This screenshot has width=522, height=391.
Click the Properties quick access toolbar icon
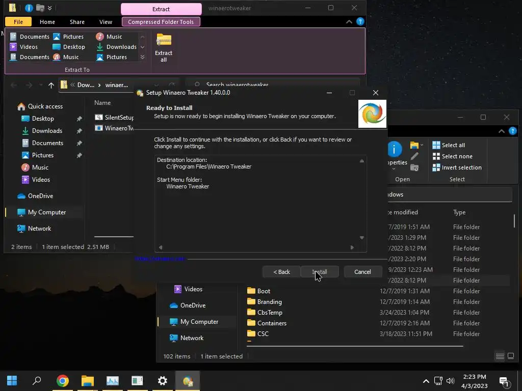pos(29,8)
